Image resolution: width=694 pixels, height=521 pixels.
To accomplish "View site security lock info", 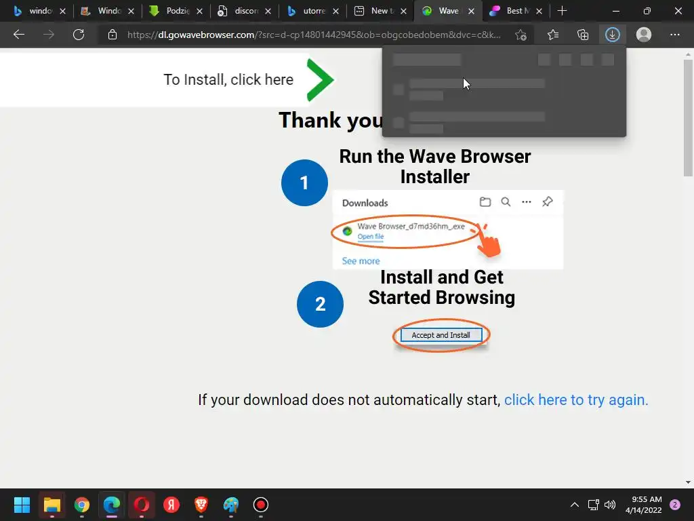I will tap(113, 35).
